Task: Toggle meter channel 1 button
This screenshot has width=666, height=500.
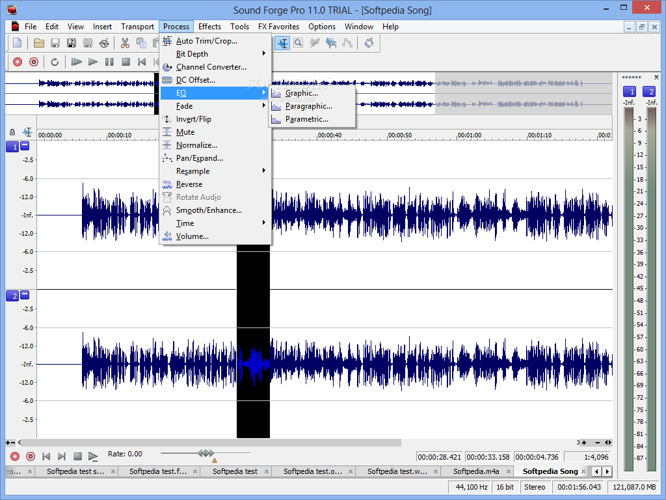Action: 630,91
